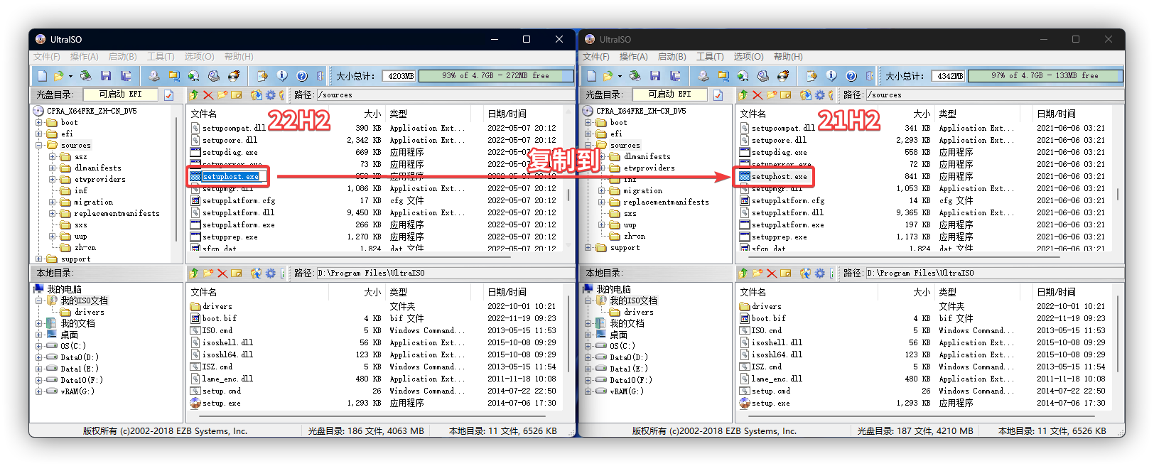The image size is (1154, 466).
Task: Click New image icon in left UltraISO window
Action: tap(42, 75)
